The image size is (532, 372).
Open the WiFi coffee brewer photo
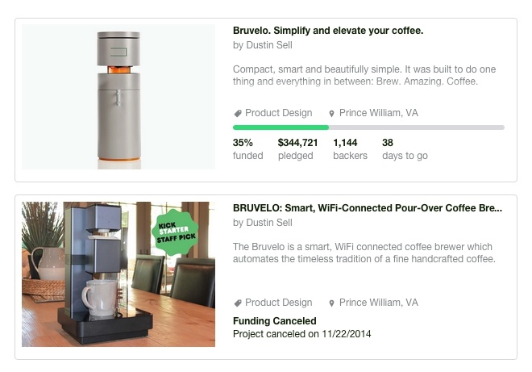tap(118, 274)
